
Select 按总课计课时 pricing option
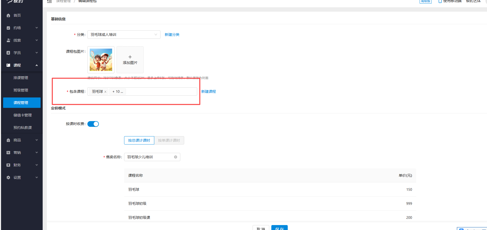click(x=139, y=140)
